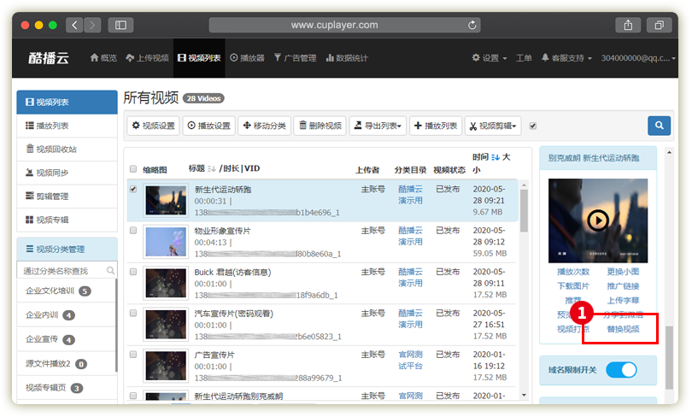Open the 视频剪辑 dropdown menu
This screenshot has height=417, width=692.
[x=494, y=126]
